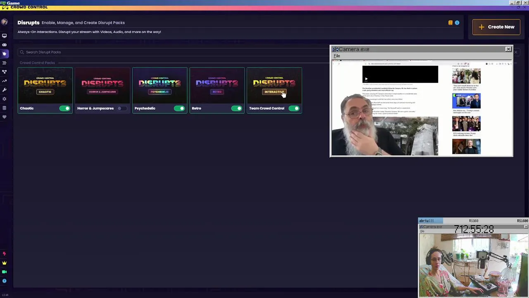Click the orange book icon in the header
The width and height of the screenshot is (529, 298).
point(450,23)
